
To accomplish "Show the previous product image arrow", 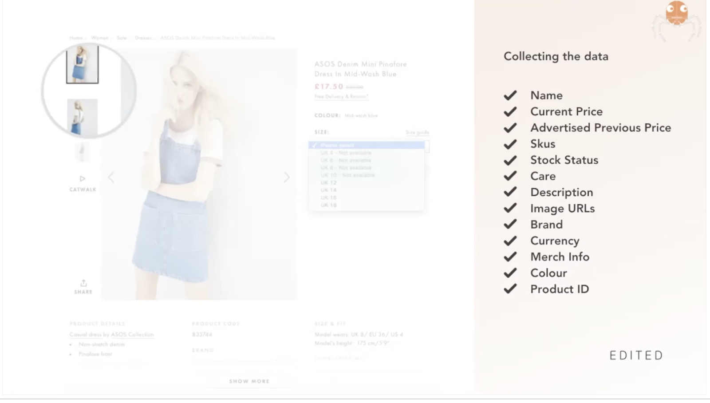I will 111,178.
